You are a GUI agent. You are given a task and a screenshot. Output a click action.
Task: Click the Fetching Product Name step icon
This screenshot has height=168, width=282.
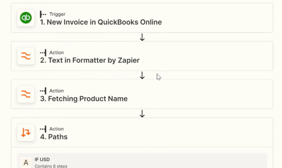click(x=26, y=94)
